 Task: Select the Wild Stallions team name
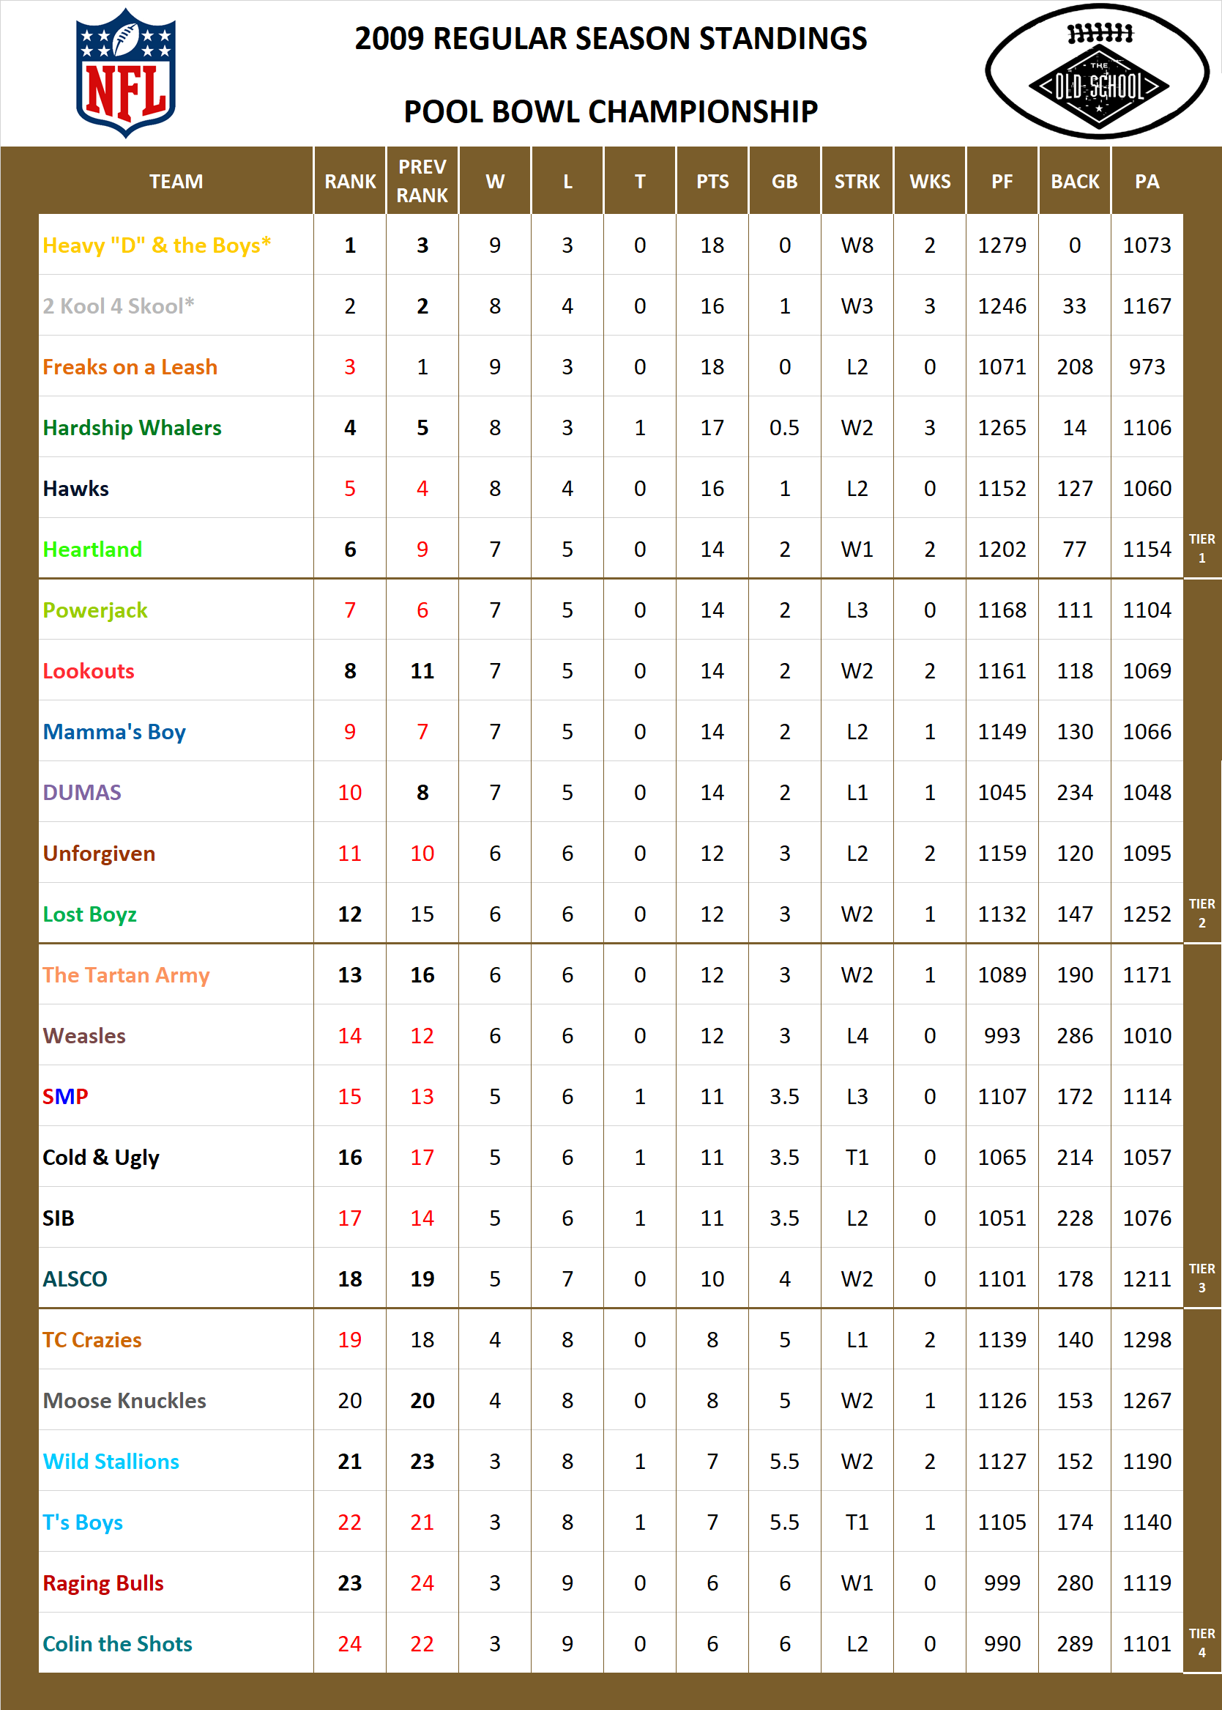click(111, 1461)
